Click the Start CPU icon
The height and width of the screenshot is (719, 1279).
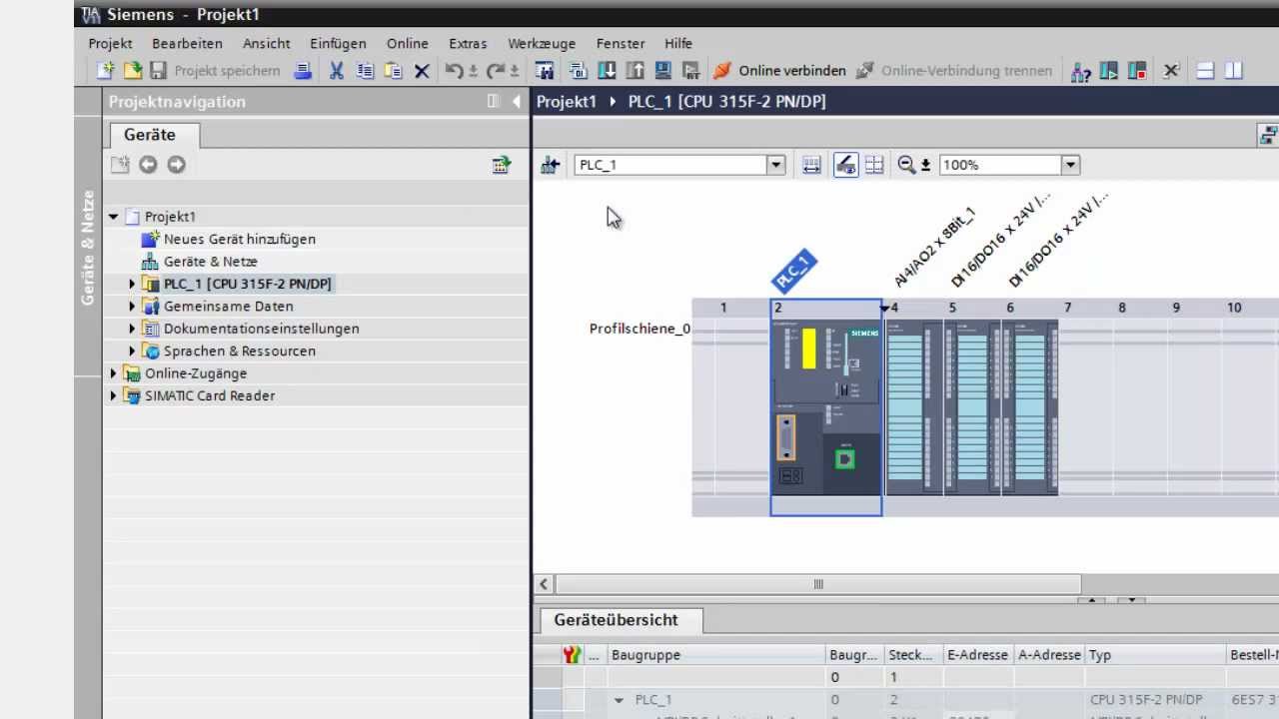click(x=1109, y=71)
